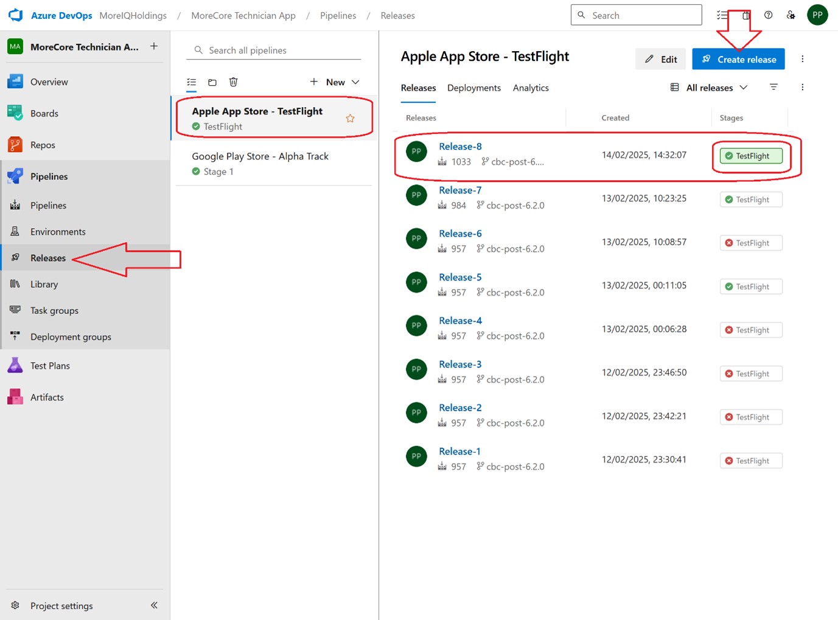Open Release-5 from the releases list

tap(460, 277)
